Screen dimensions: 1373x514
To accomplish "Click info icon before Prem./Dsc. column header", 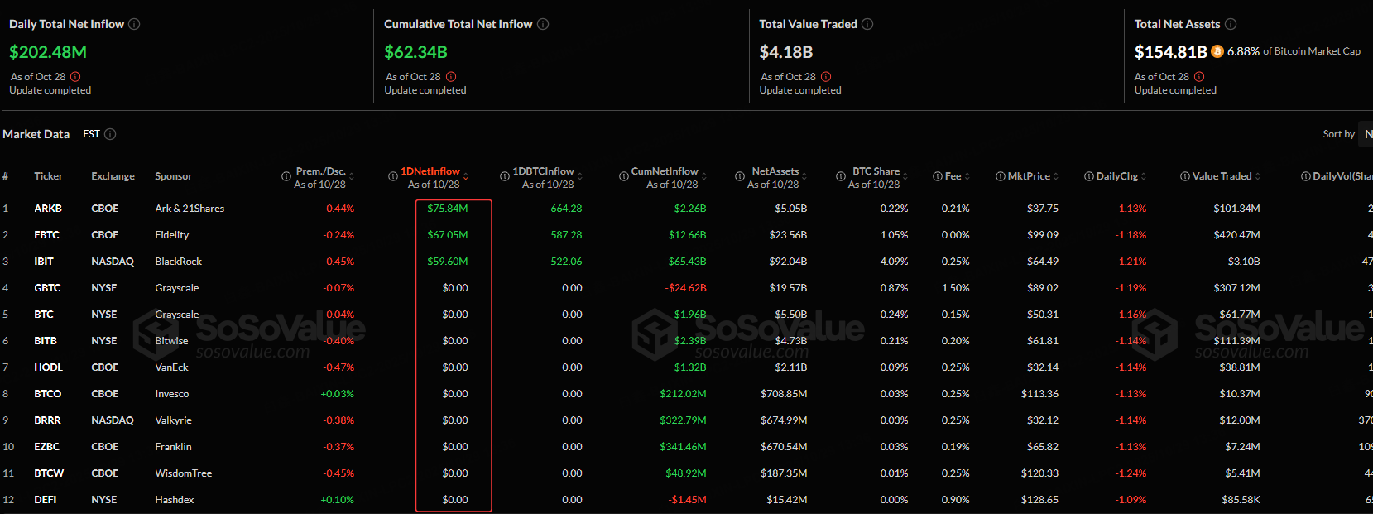I will (286, 176).
